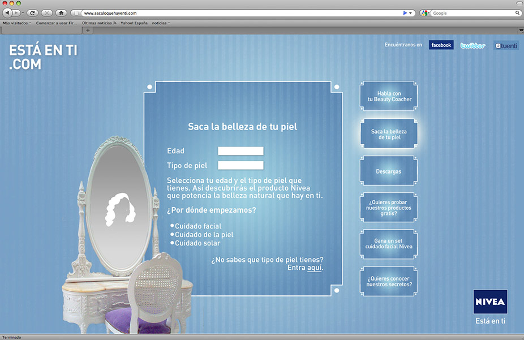Image resolution: width=524 pixels, height=340 pixels.
Task: Click Habla con tu Beauty Coacher
Action: click(389, 96)
